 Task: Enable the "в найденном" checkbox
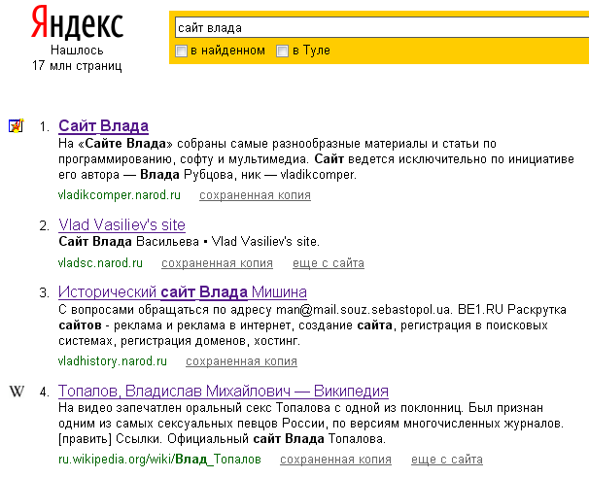click(x=181, y=51)
